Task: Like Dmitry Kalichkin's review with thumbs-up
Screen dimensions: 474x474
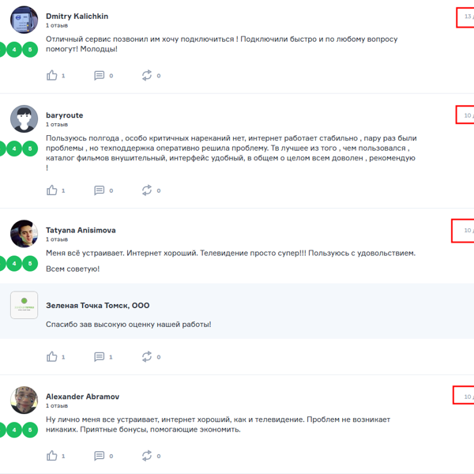Action: coord(52,76)
